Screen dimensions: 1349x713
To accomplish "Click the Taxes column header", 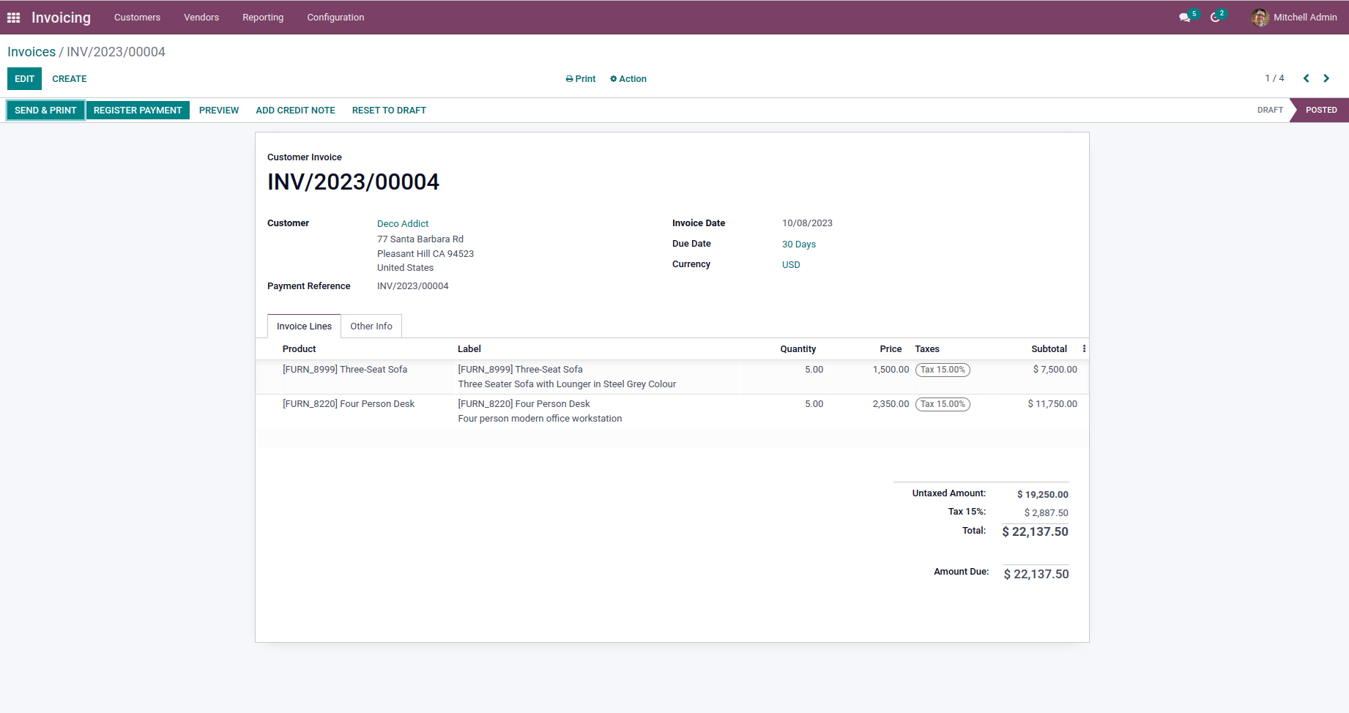I will [927, 349].
